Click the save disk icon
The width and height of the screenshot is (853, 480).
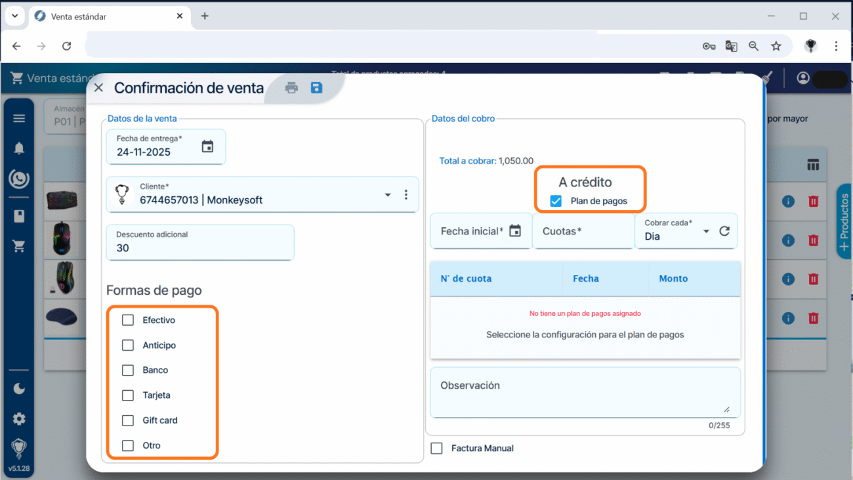(x=316, y=88)
